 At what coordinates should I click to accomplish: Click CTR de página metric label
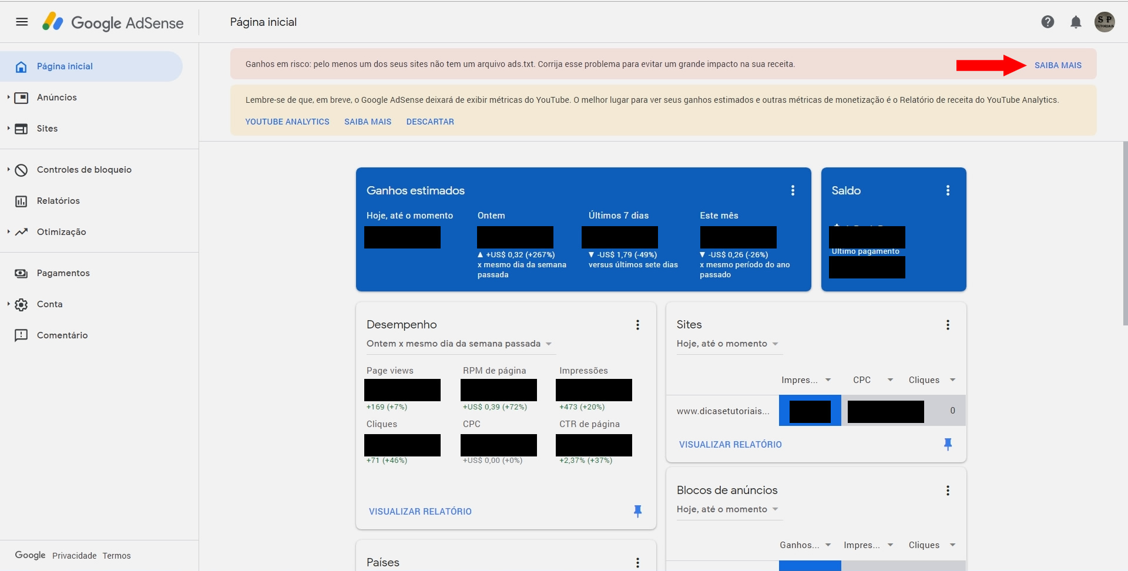point(589,424)
